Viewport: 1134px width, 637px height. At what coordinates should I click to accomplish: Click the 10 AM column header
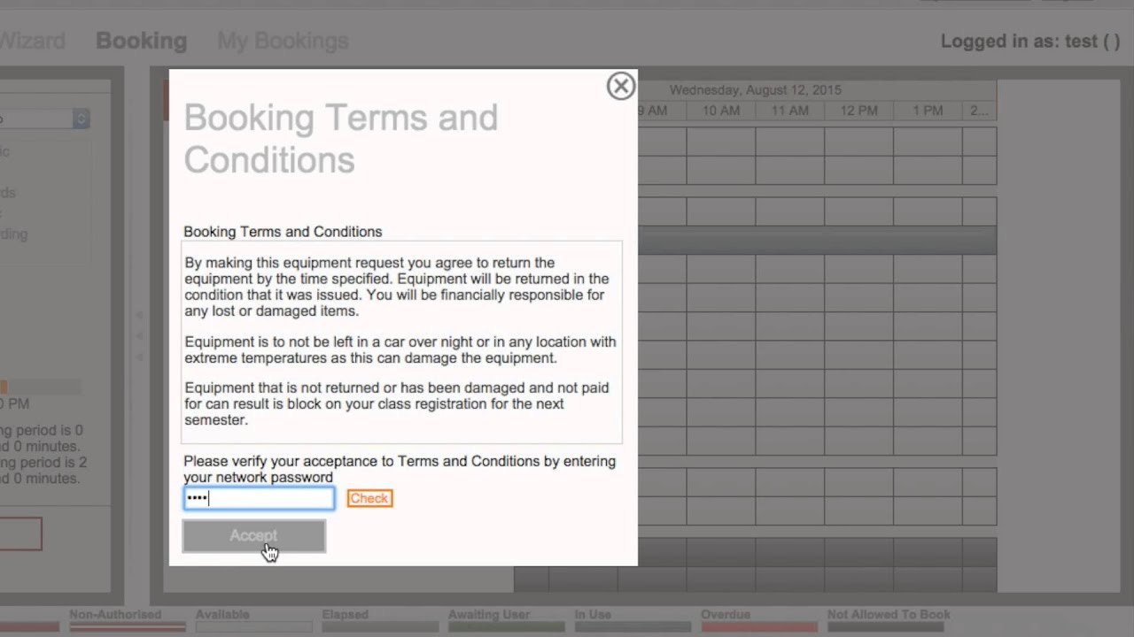click(x=721, y=111)
